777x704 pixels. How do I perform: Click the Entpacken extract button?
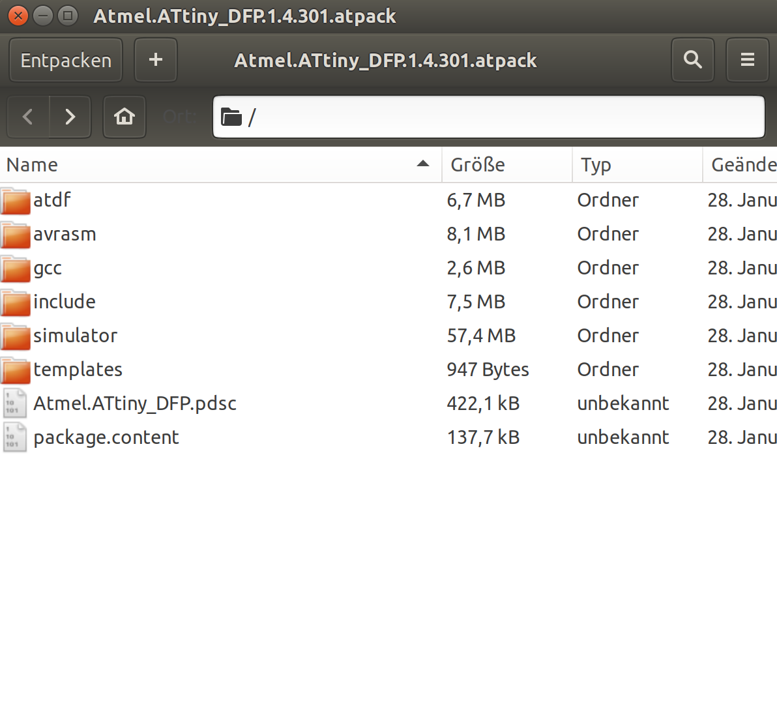66,60
